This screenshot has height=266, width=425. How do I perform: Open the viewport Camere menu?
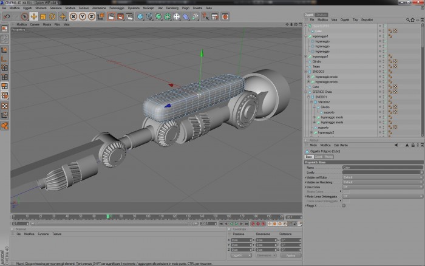tap(35, 24)
